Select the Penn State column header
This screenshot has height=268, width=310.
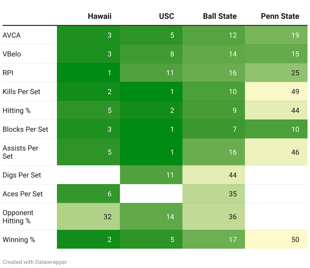(x=280, y=16)
